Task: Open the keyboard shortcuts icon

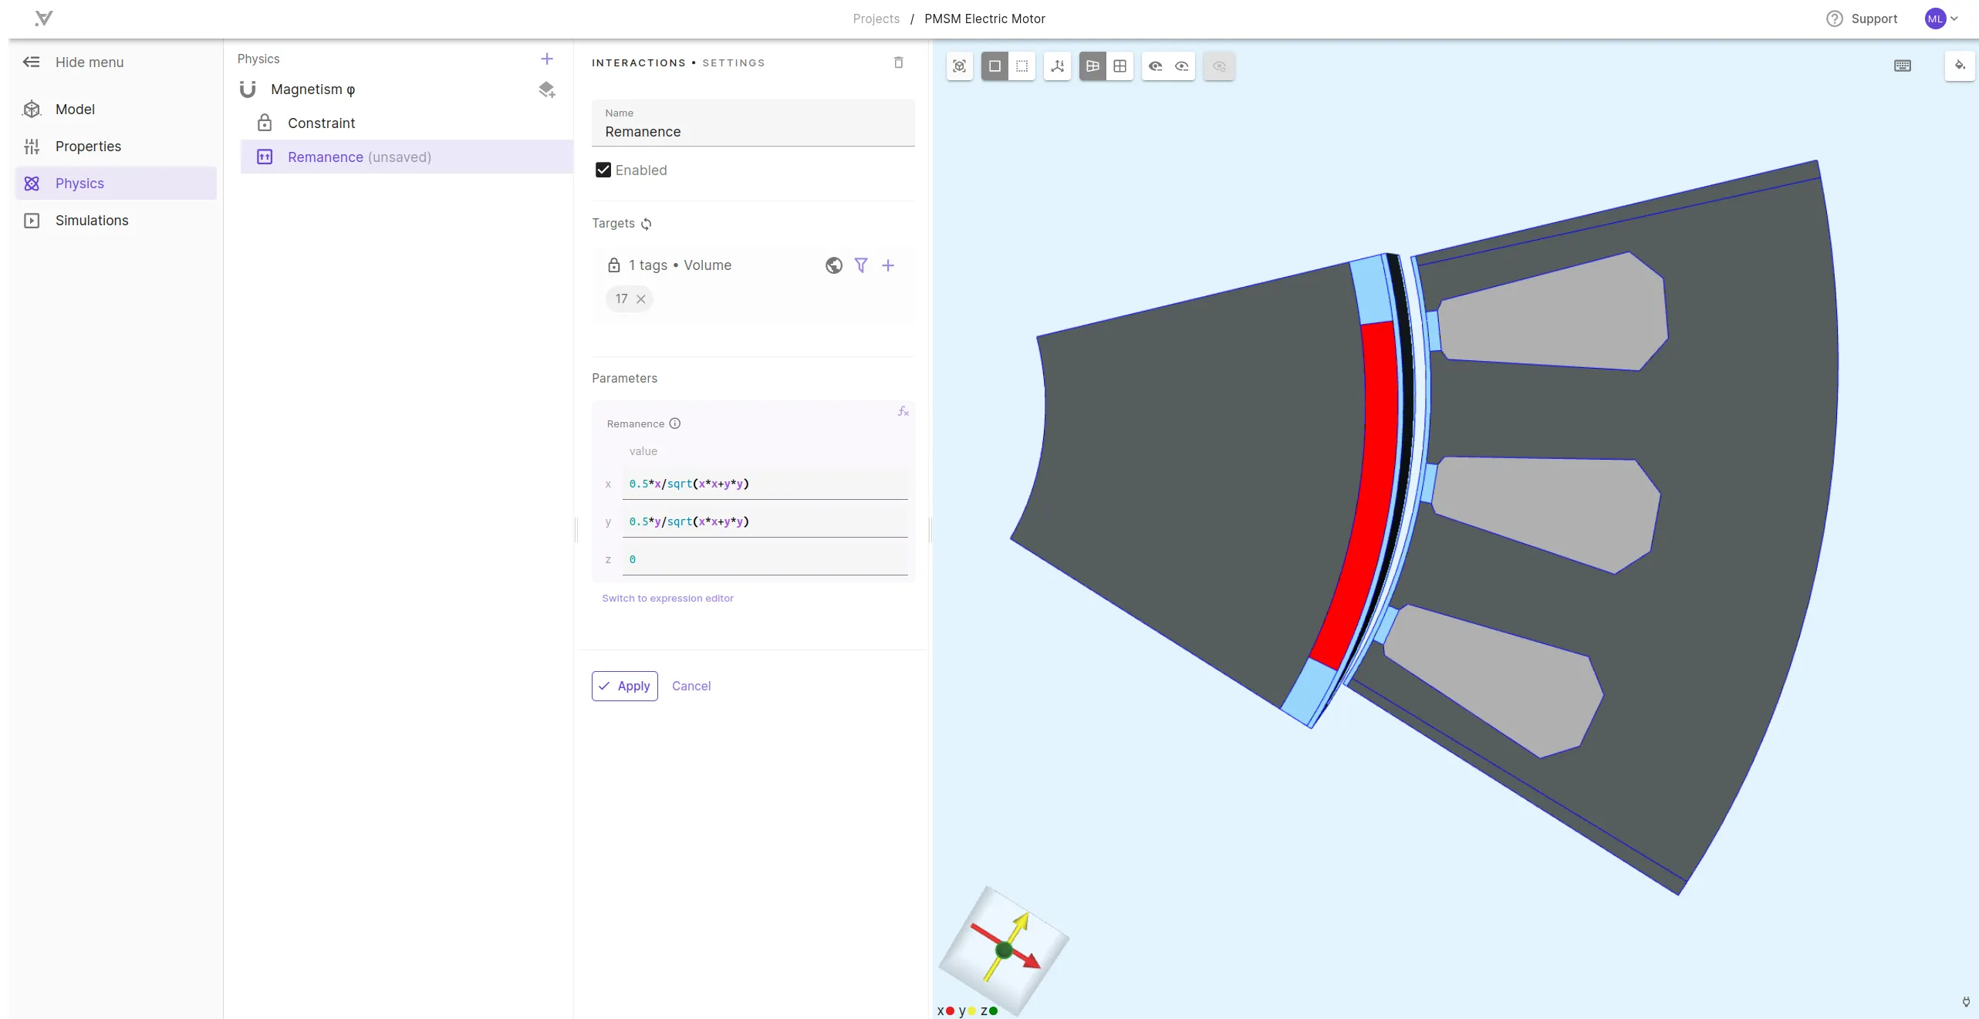Action: pyautogui.click(x=1903, y=66)
